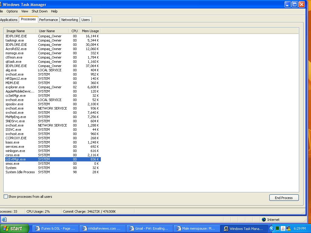Maximize the Task Manager window
The height and width of the screenshot is (233, 311).
pyautogui.click(x=295, y=4)
